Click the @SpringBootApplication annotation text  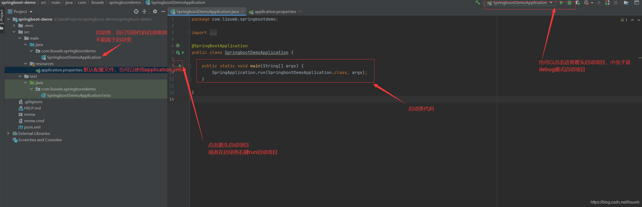tap(219, 46)
